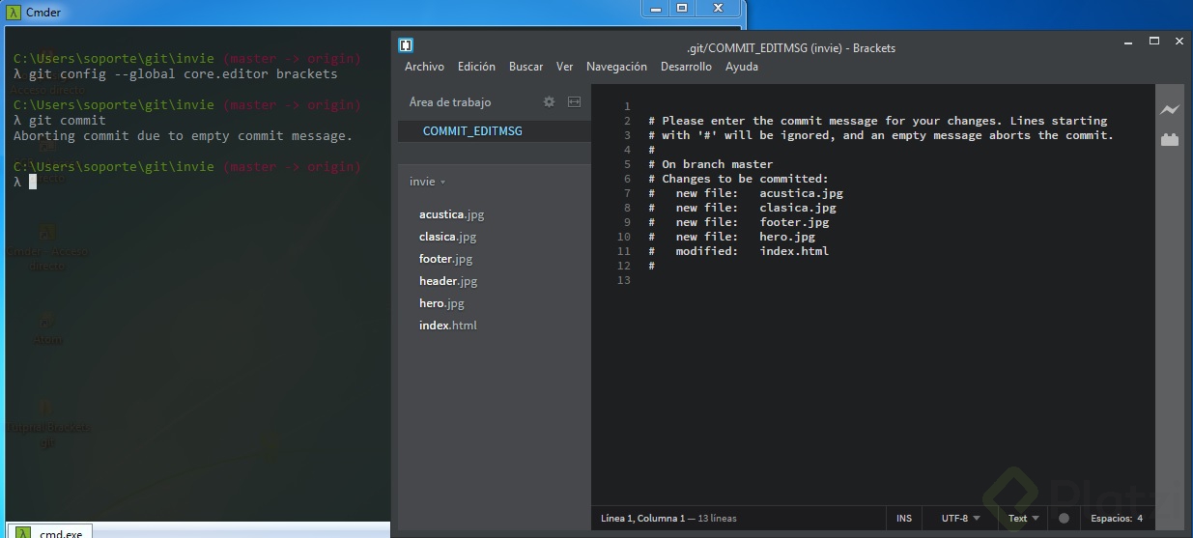
Task: Click 'new file: hero.jpg' editor line
Action: (732, 237)
